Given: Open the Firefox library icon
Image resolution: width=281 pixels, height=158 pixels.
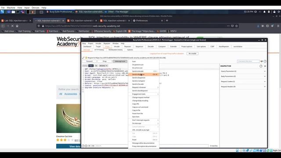Looking at the screenshot, I should pos(263,26).
